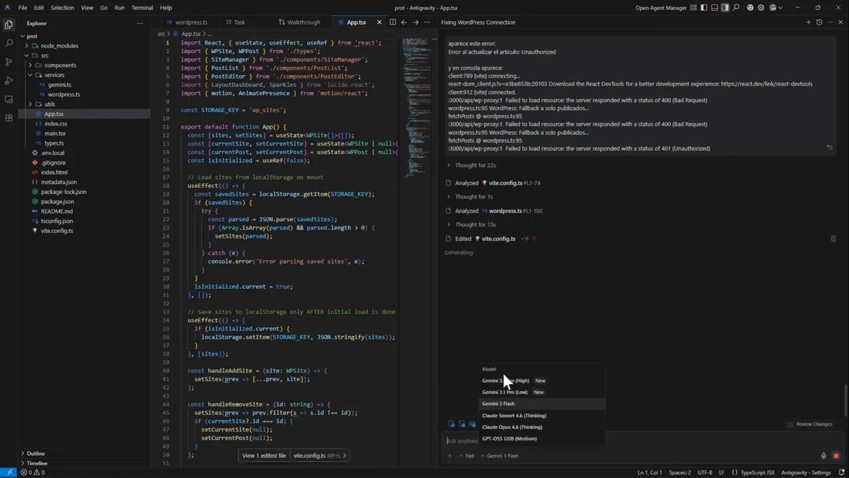Select Claude Opus 4.6 (Thinking) from the model list
Viewport: 849px width, 478px height.
[512, 426]
